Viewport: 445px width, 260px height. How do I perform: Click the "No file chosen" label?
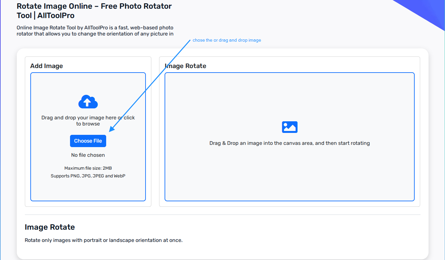[x=88, y=155]
